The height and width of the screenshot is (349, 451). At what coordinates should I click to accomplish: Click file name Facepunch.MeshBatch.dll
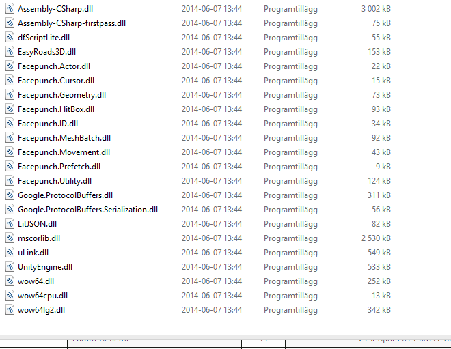pyautogui.click(x=64, y=138)
